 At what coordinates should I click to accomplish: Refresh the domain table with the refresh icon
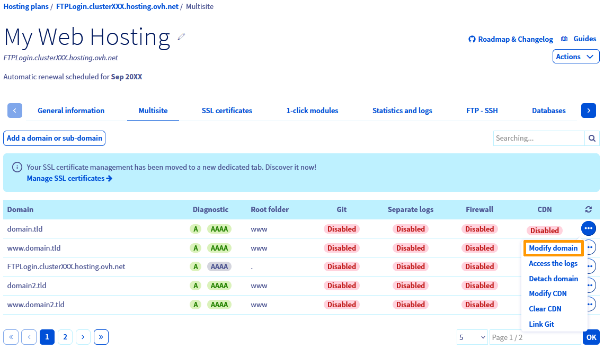(x=589, y=209)
